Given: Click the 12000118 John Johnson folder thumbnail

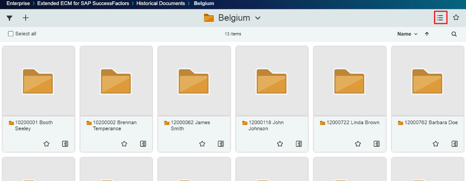Looking at the screenshot, I should (272, 81).
